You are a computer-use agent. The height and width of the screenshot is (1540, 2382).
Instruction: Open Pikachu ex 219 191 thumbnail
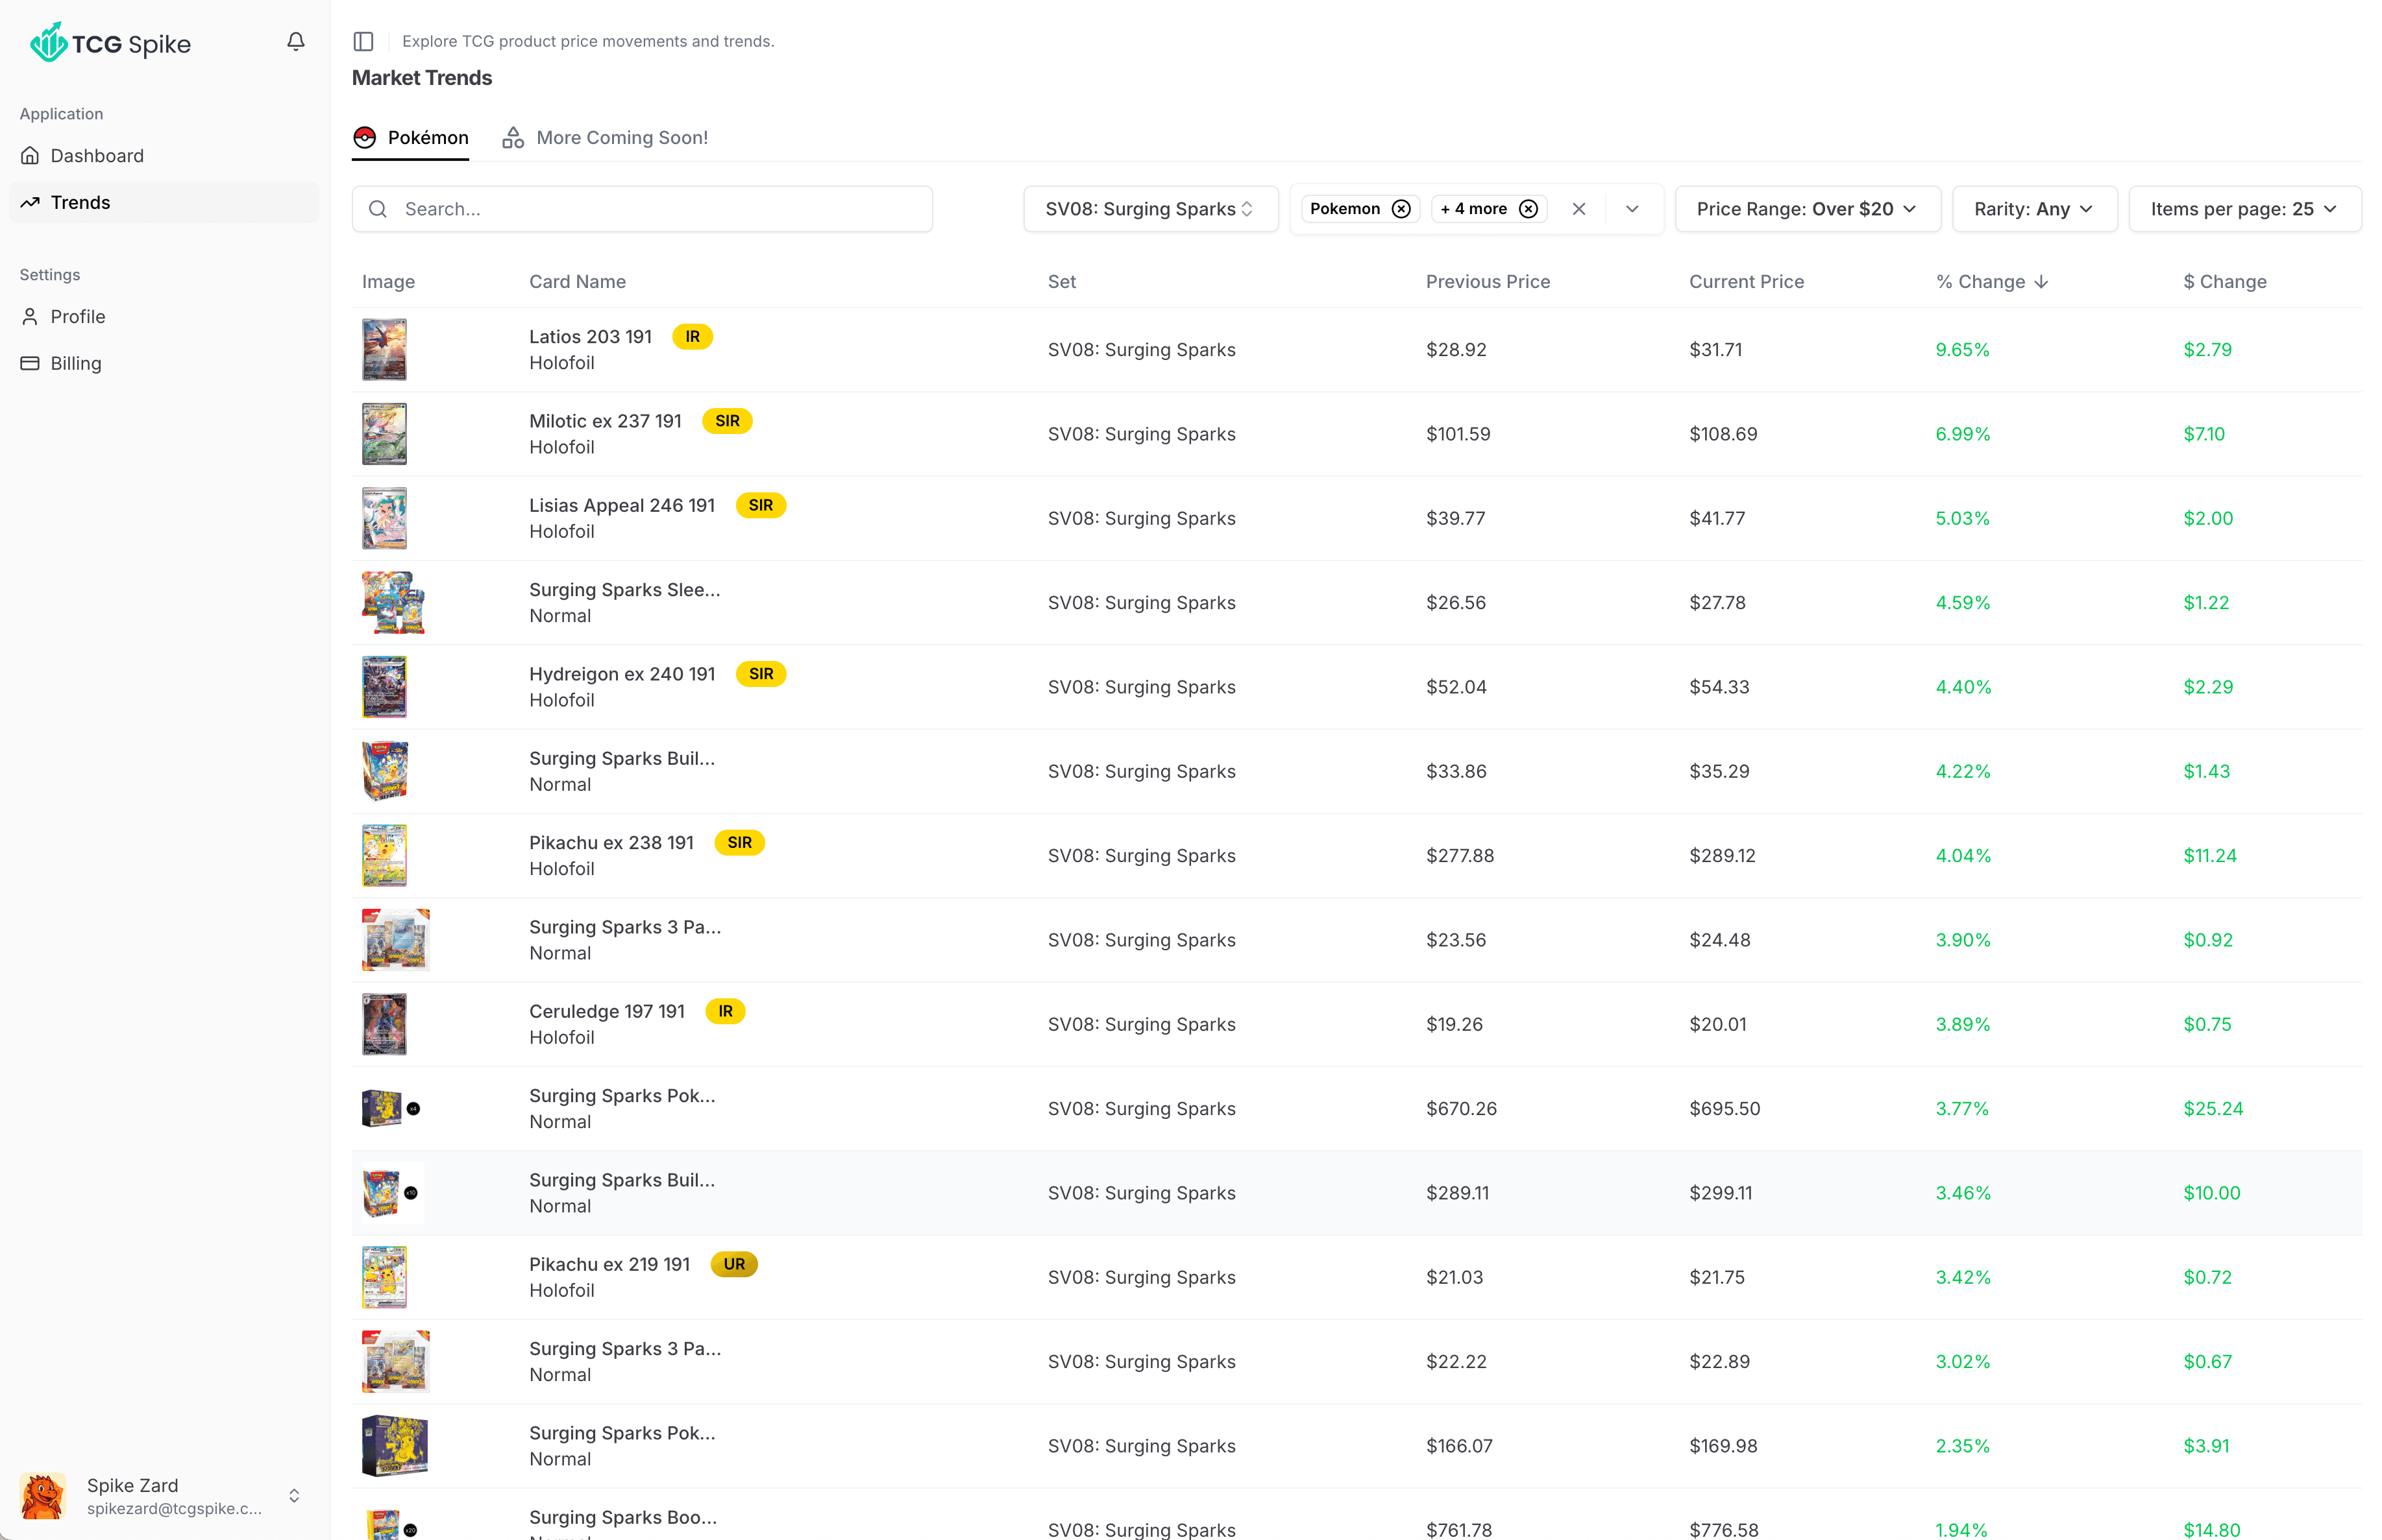click(x=384, y=1277)
